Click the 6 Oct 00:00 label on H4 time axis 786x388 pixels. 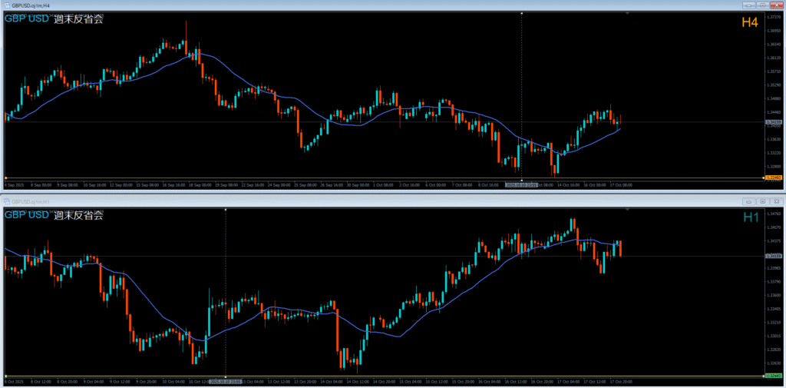436,184
